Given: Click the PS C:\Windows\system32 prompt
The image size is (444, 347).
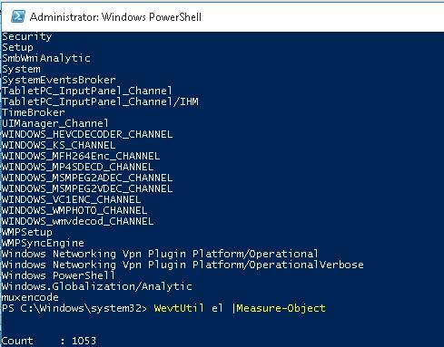Looking at the screenshot, I should coord(74,308).
